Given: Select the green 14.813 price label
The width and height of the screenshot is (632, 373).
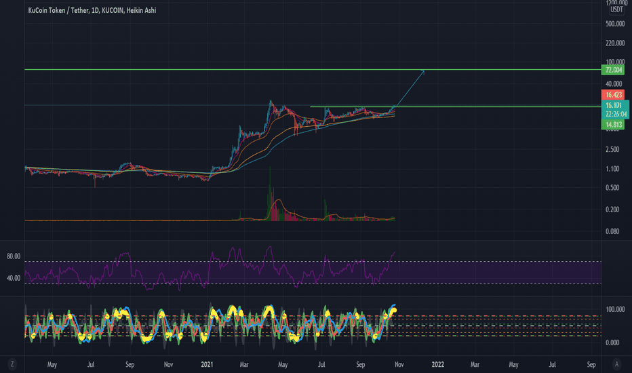Looking at the screenshot, I should click(x=612, y=125).
